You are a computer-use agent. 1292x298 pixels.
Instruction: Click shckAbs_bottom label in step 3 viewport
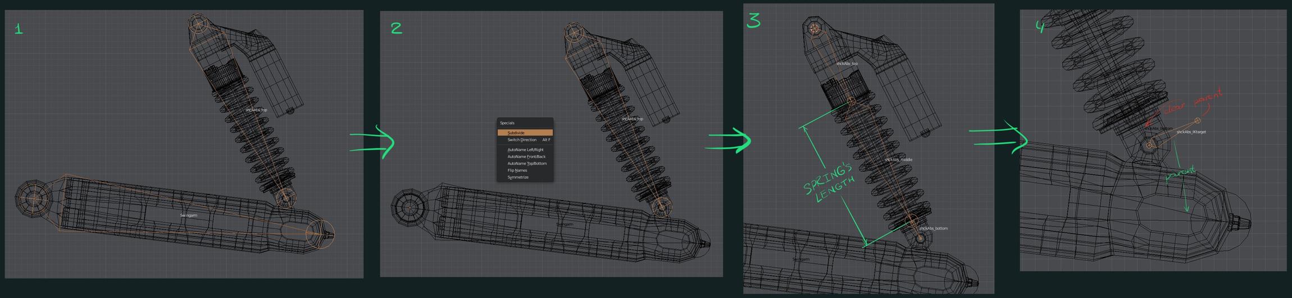point(933,229)
